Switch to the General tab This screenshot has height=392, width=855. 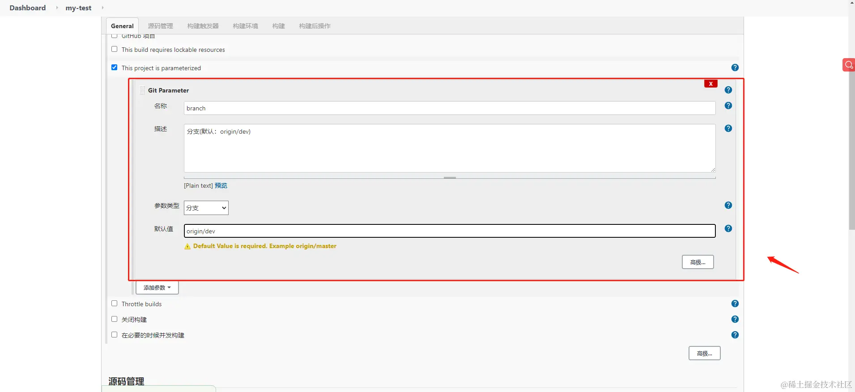click(122, 26)
